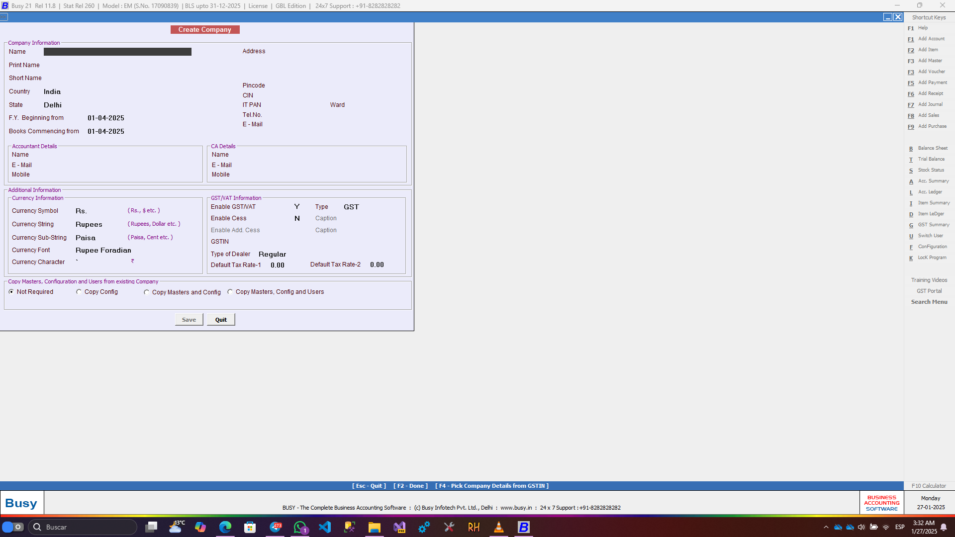The width and height of the screenshot is (955, 537).
Task: Open Training Videos link
Action: (929, 280)
